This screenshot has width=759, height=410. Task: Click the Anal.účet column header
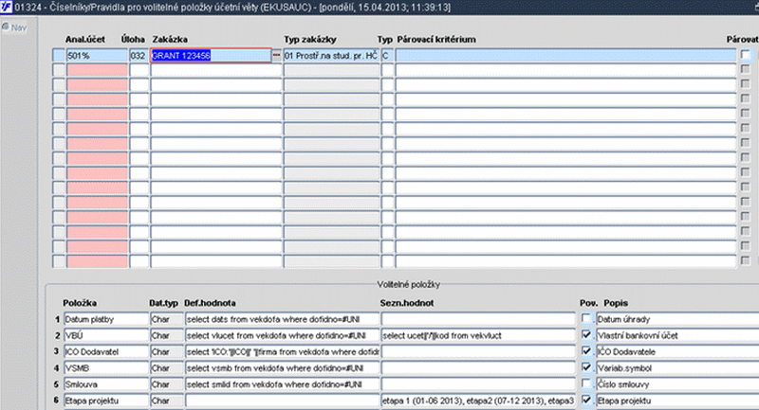85,40
